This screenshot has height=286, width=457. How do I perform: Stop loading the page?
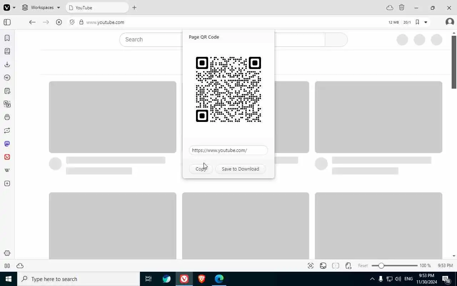pyautogui.click(x=59, y=22)
